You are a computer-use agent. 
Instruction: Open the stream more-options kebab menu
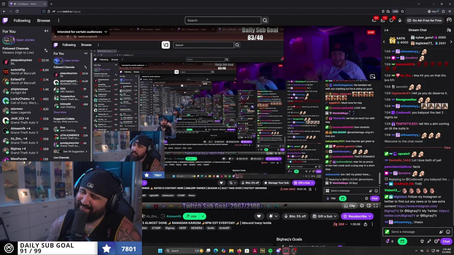372,224
